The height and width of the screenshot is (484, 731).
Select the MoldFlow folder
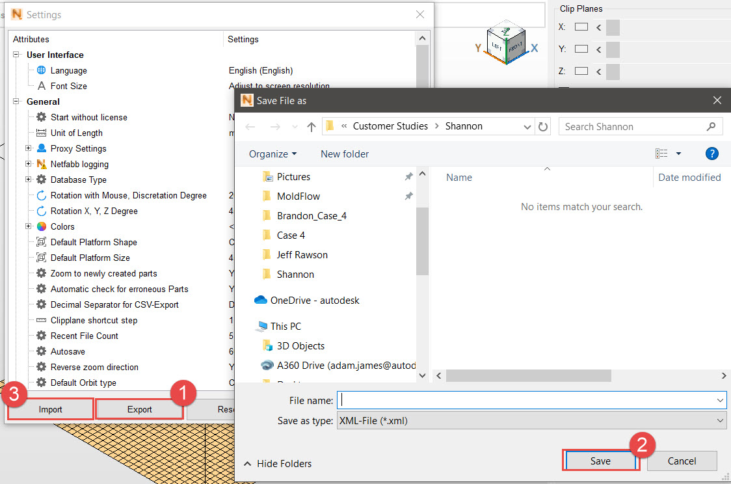pyautogui.click(x=299, y=196)
